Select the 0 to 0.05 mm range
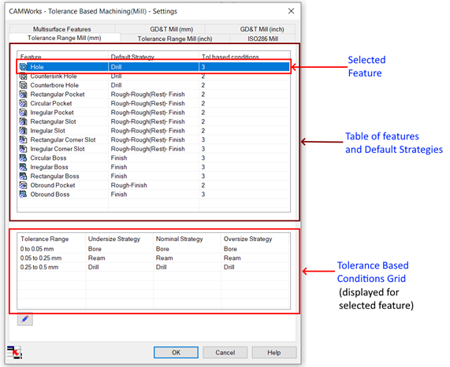 coord(37,249)
